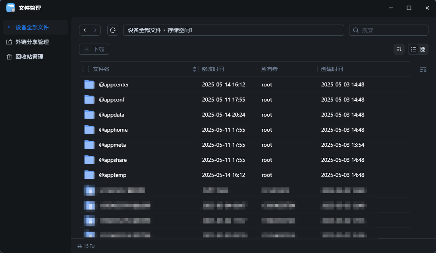Viewport: 436px width, 253px height.
Task: Click inside the 搜索 search field
Action: [x=392, y=30]
